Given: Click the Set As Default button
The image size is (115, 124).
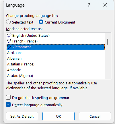Looking at the screenshot, I should click(22, 116).
